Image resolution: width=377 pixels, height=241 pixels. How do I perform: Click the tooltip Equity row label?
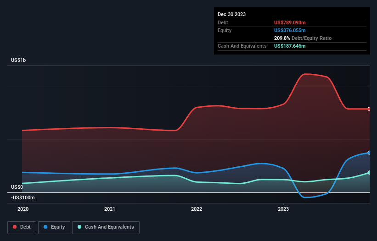[225, 30]
